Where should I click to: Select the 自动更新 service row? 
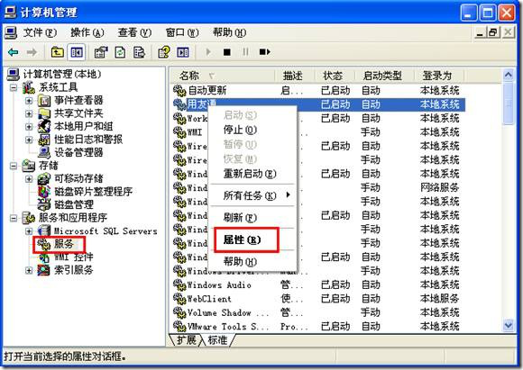click(318, 90)
